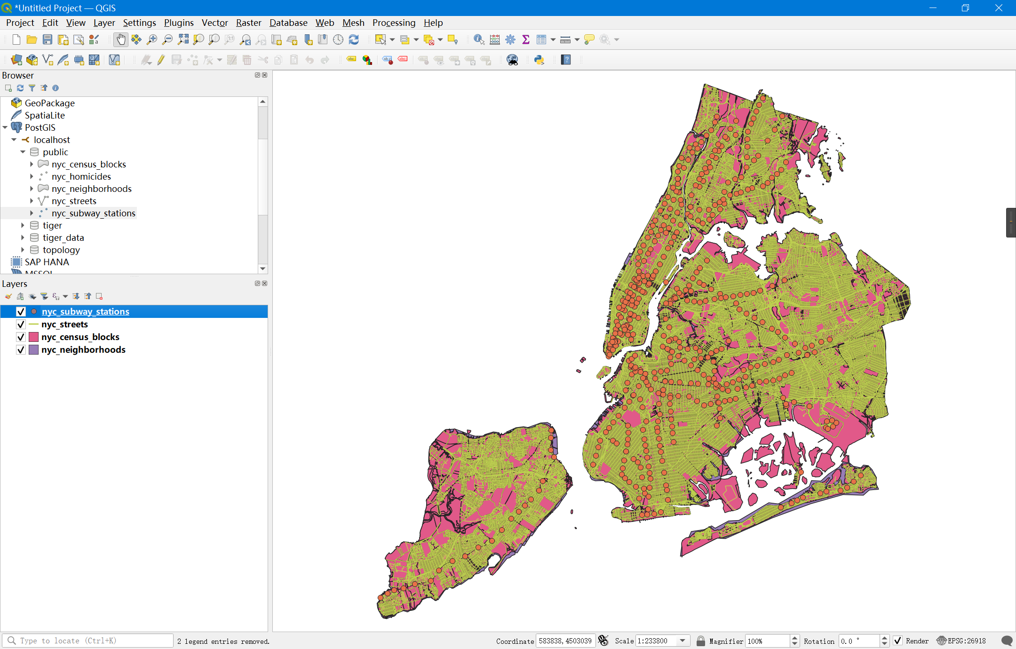Click the Pan Map hand tool
The image size is (1016, 649).
[x=121, y=40]
